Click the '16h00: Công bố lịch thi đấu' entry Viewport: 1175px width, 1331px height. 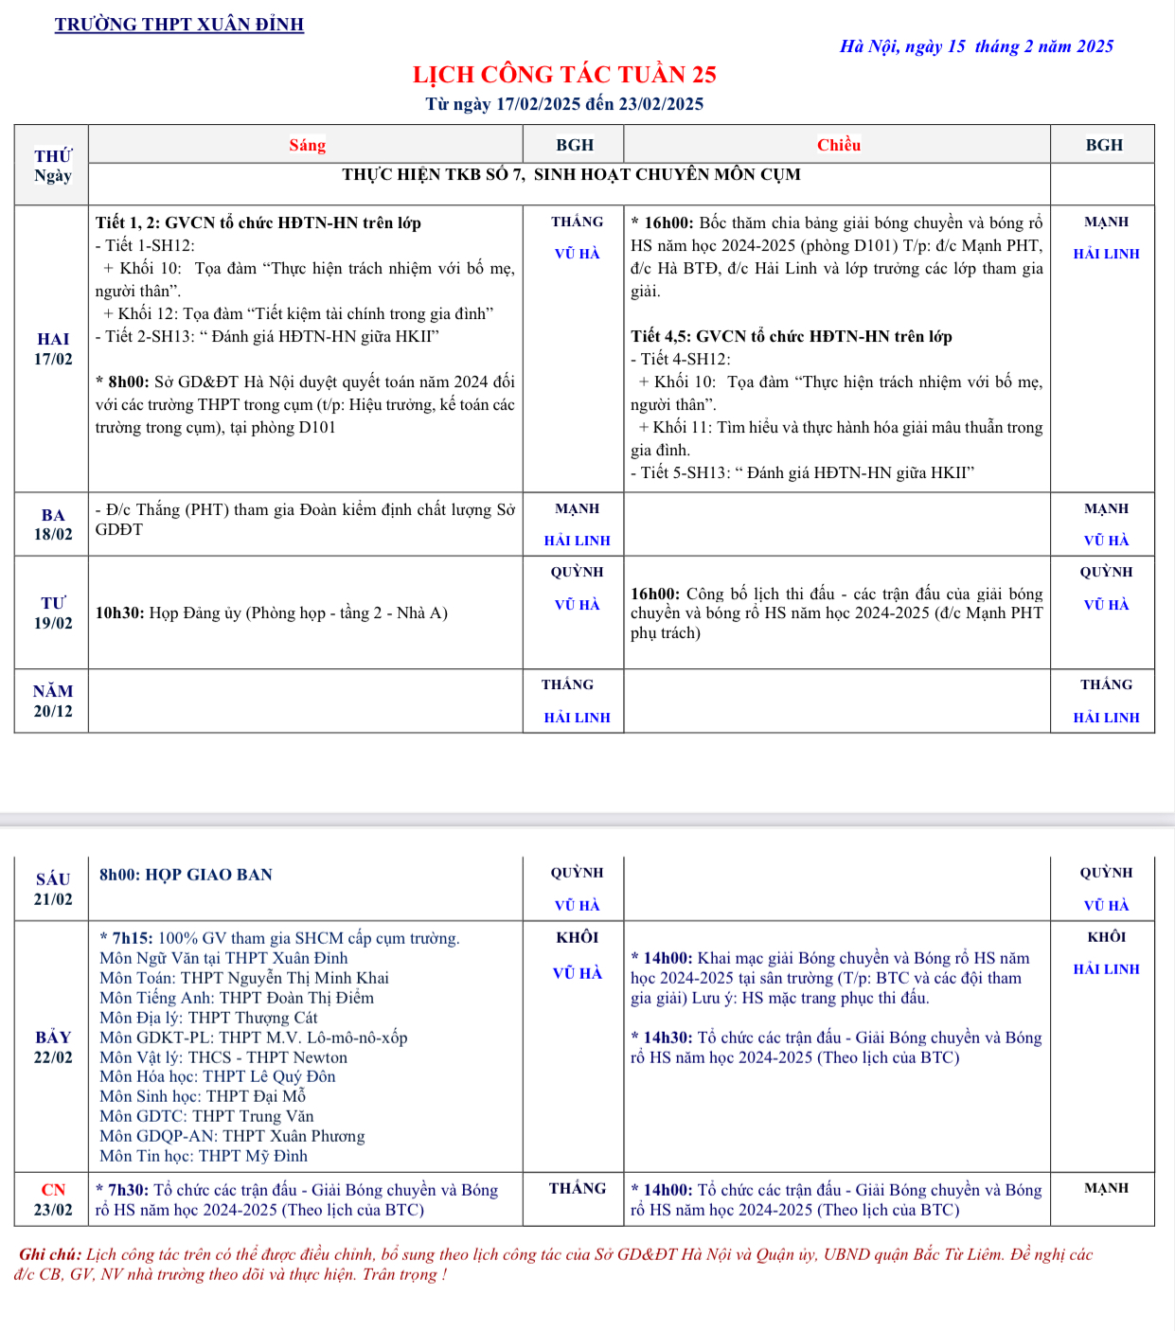(x=837, y=613)
